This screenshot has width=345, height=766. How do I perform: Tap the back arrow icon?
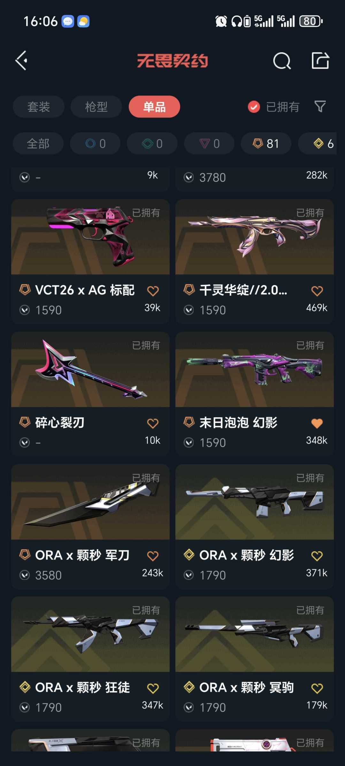21,60
